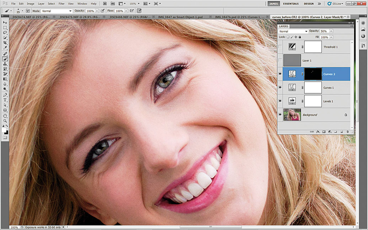The image size is (368, 230).
Task: Select the Pen tool
Action: 5,95
